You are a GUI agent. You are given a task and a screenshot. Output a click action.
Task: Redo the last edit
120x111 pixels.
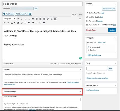[x=40, y=23]
